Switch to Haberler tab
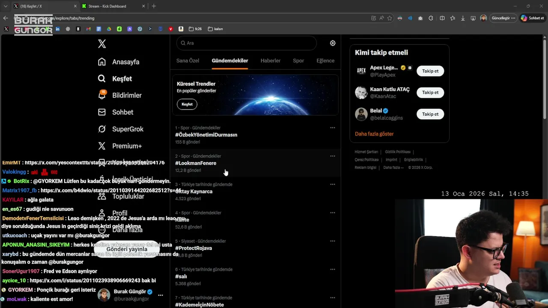Screen dimensions: 548x308 pyautogui.click(x=271, y=61)
